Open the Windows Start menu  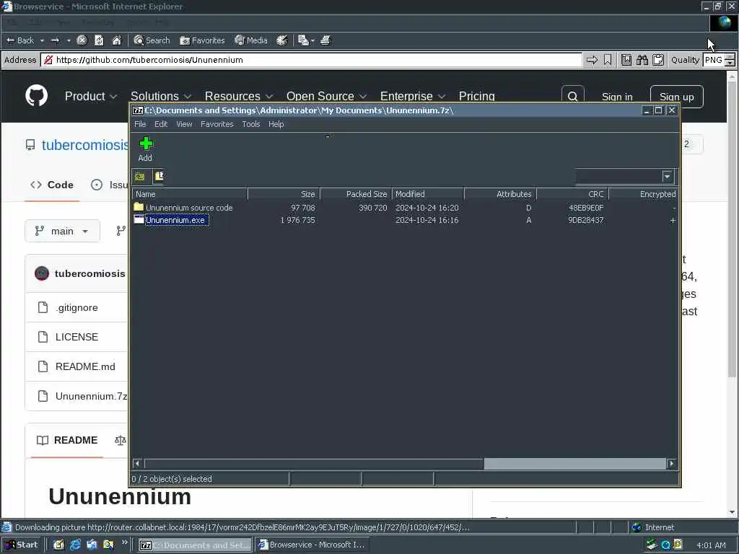point(22,545)
